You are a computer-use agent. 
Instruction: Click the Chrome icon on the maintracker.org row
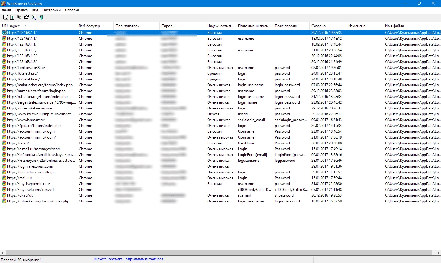click(x=4, y=85)
